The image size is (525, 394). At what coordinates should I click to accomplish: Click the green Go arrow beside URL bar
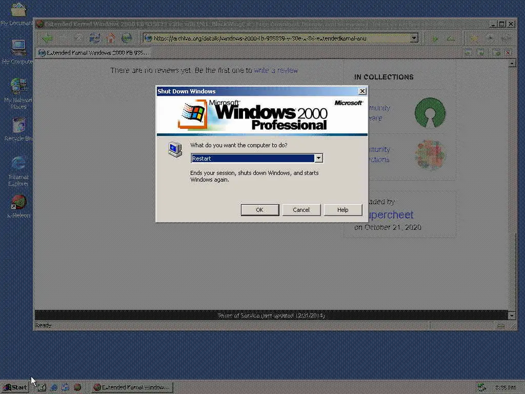point(435,38)
